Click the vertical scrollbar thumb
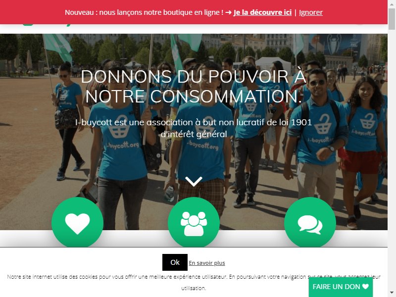The width and height of the screenshot is (396, 297). 392,19
